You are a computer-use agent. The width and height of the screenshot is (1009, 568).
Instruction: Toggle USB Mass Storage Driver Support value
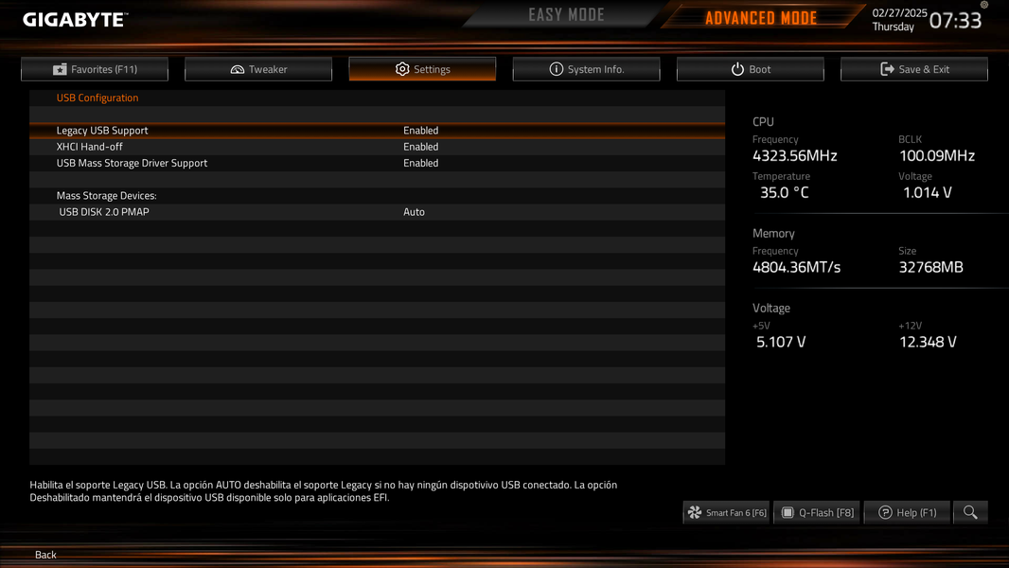pos(421,164)
